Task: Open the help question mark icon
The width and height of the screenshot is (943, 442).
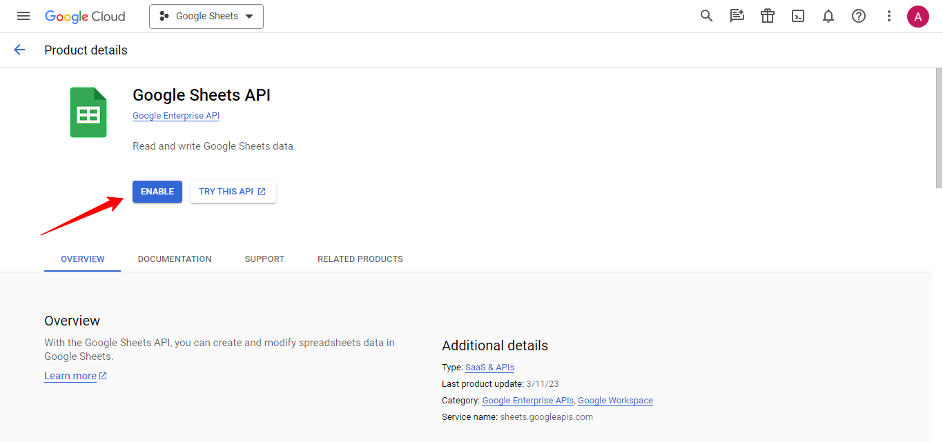Action: click(x=858, y=16)
